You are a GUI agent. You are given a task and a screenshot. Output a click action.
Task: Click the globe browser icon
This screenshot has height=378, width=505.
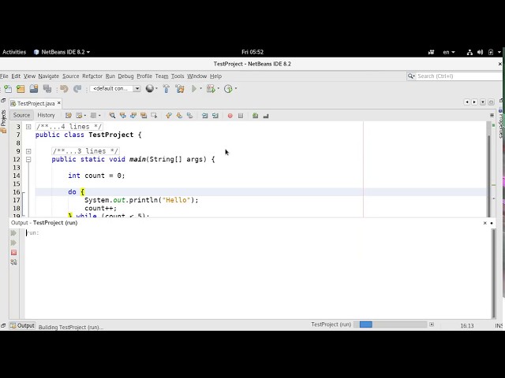coord(149,88)
